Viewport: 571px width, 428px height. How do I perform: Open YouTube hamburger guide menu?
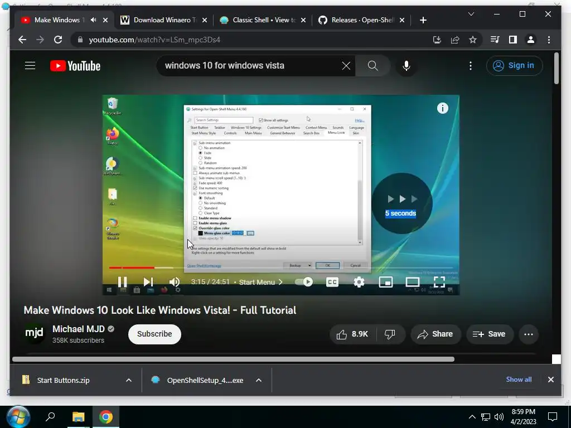click(30, 66)
